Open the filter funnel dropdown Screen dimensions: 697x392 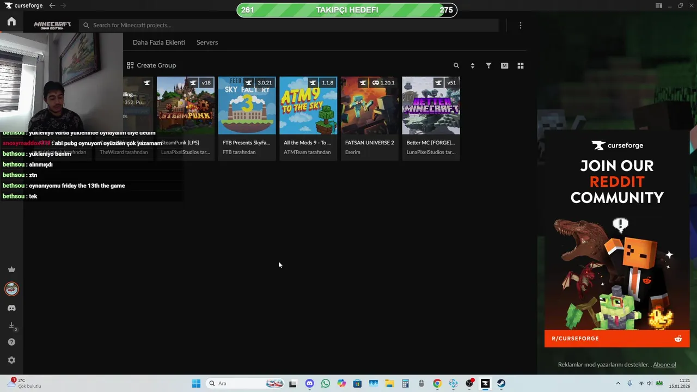pos(488,65)
